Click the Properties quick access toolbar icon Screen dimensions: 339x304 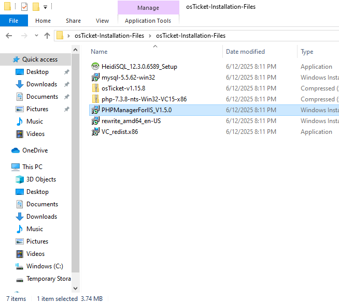click(x=24, y=7)
